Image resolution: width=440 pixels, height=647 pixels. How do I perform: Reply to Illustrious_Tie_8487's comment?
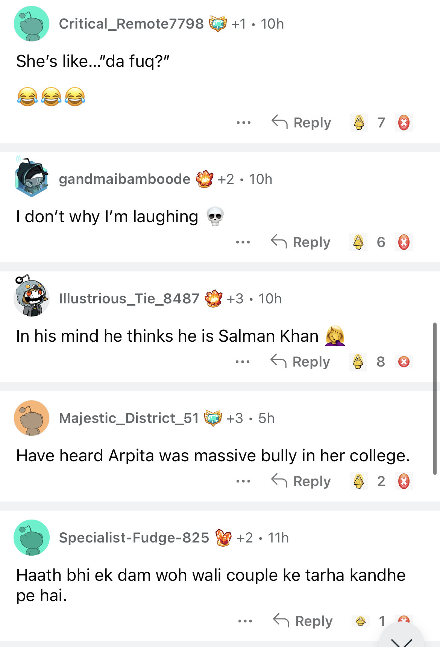tap(300, 362)
